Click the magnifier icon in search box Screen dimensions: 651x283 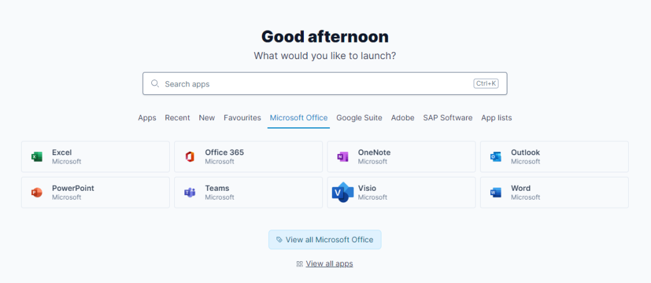tap(155, 83)
